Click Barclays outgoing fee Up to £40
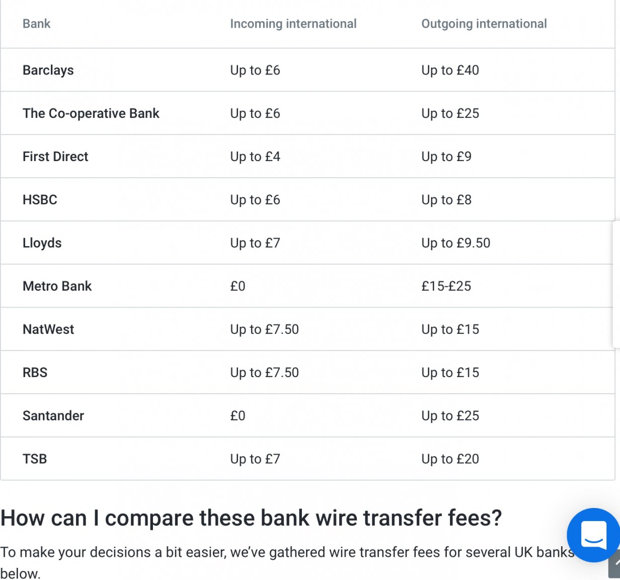Image resolution: width=620 pixels, height=580 pixels. tap(450, 70)
